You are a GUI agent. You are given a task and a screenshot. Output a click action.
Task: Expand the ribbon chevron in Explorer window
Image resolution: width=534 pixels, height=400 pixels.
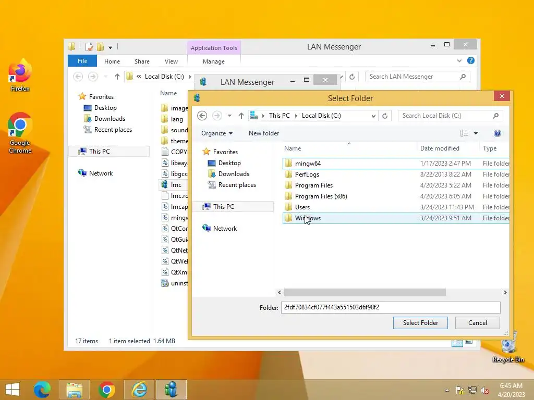click(x=459, y=61)
